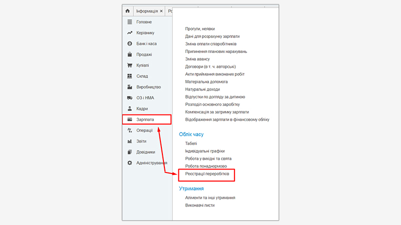Open Виконавчі листи link

tap(200, 205)
